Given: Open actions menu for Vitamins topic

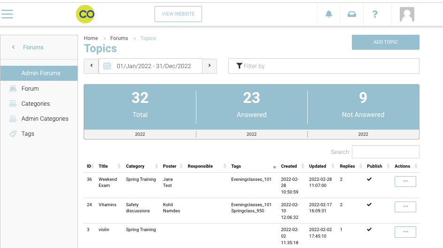Looking at the screenshot, I should (405, 207).
